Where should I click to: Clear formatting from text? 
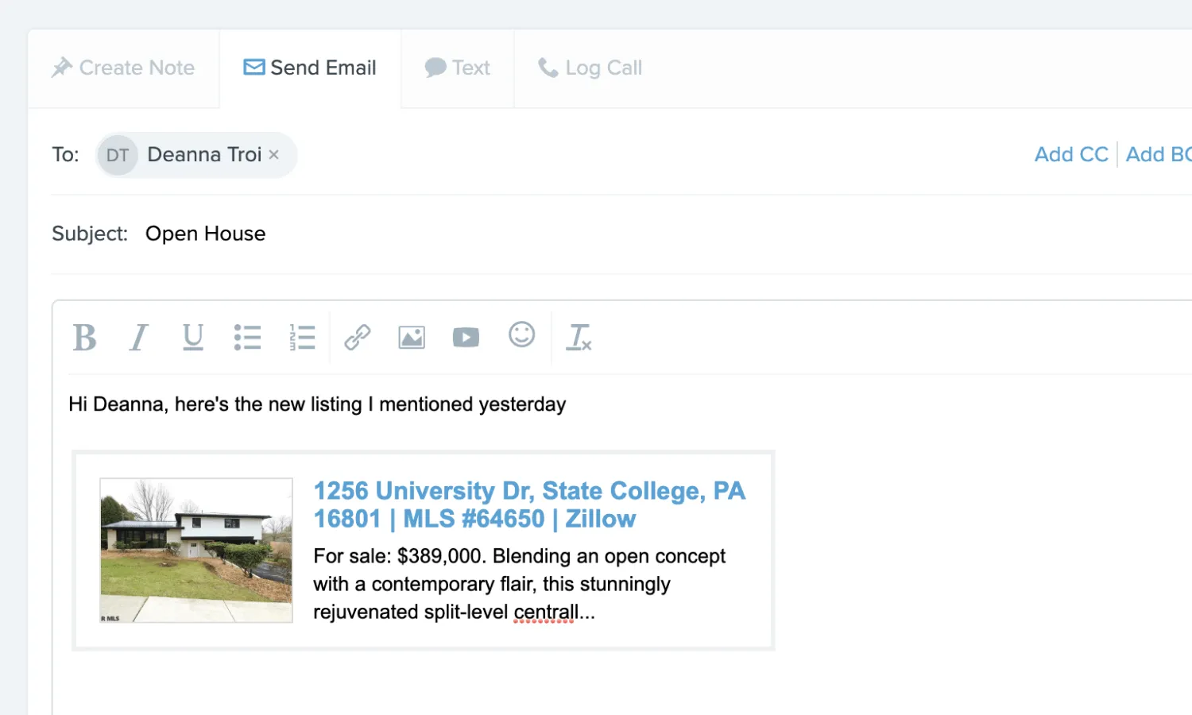pos(579,338)
